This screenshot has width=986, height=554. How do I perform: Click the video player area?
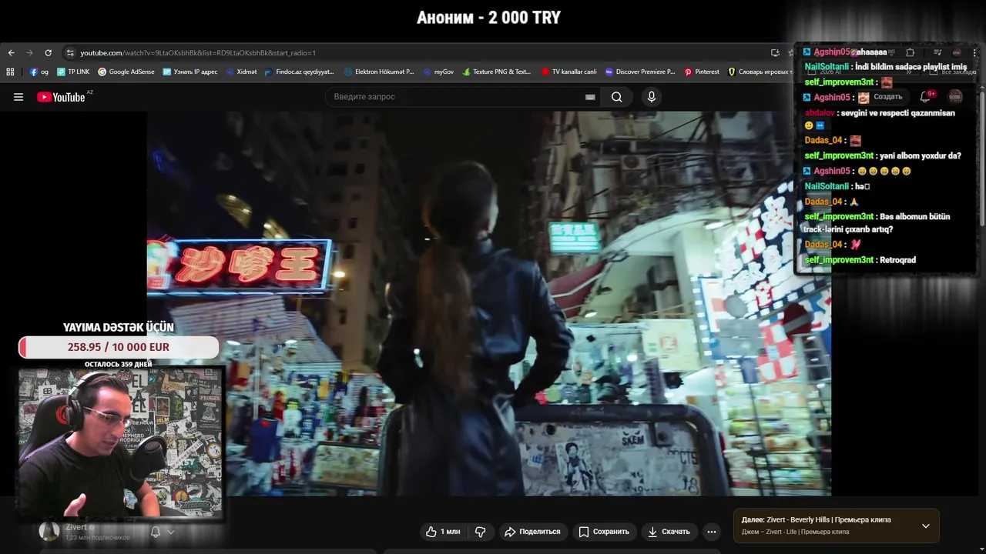click(x=489, y=303)
